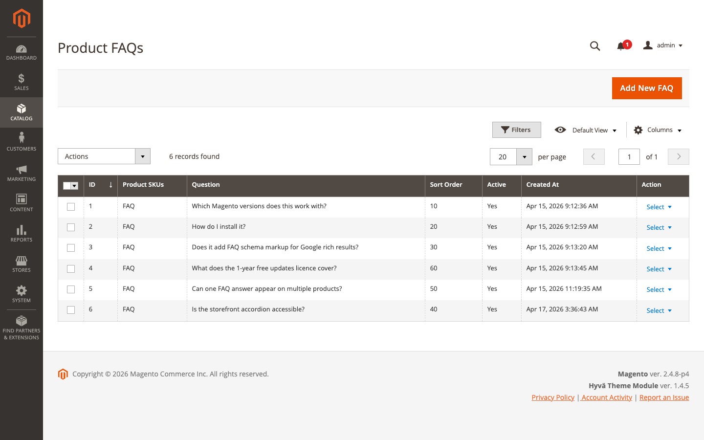Check the box for 'How do I install it?'
This screenshot has width=704, height=440.
click(x=71, y=227)
